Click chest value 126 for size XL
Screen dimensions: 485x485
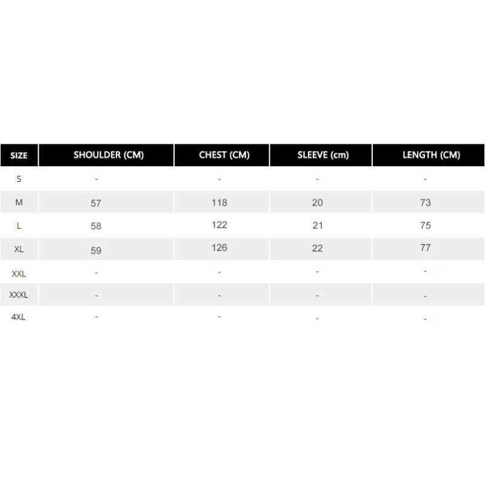219,247
